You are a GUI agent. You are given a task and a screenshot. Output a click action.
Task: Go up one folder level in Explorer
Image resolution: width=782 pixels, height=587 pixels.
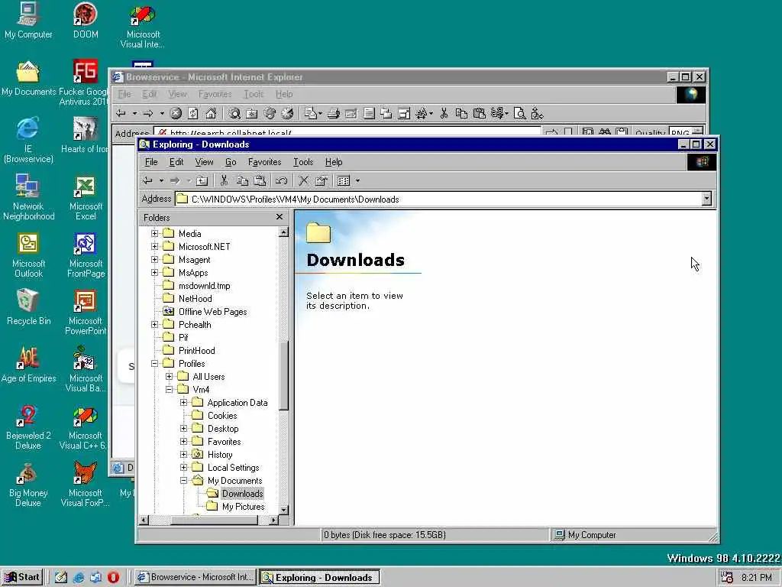point(202,180)
